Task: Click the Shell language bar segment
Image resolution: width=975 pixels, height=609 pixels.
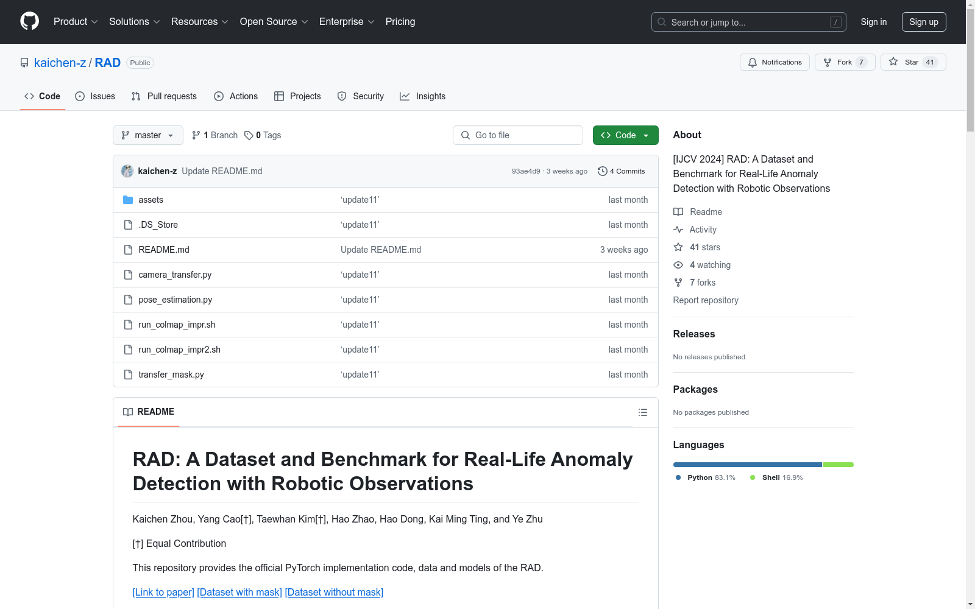Action: click(838, 465)
